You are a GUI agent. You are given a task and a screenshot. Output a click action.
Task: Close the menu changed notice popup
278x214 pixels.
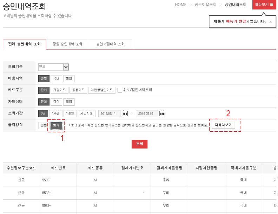click(x=270, y=21)
